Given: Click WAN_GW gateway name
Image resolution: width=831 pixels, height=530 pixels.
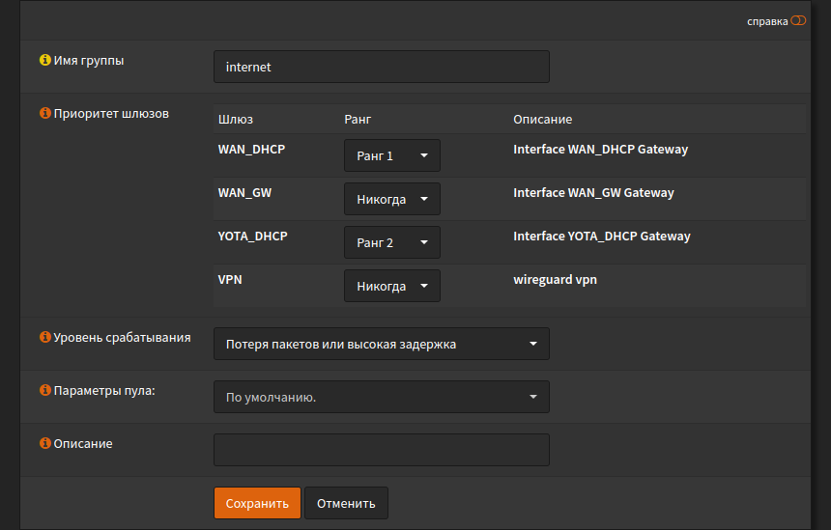Looking at the screenshot, I should 244,193.
